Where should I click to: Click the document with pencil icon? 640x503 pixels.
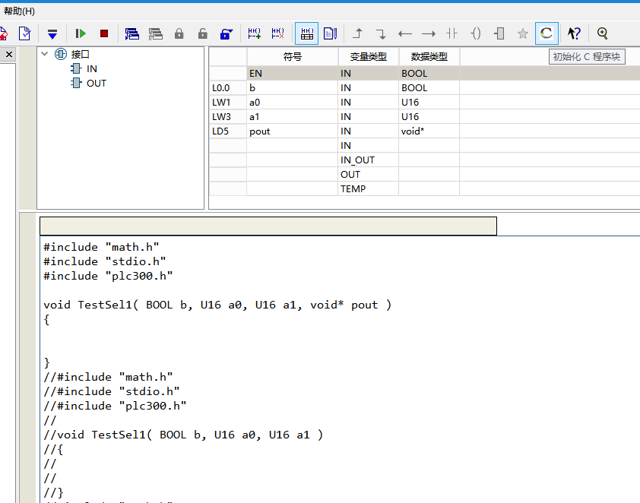[330, 33]
